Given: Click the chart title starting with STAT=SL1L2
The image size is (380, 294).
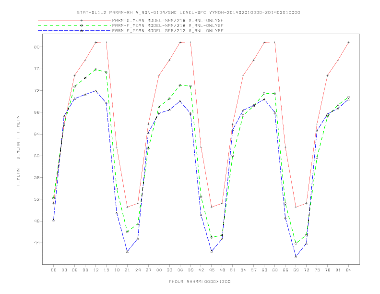Looking at the screenshot, I should 189,12.
